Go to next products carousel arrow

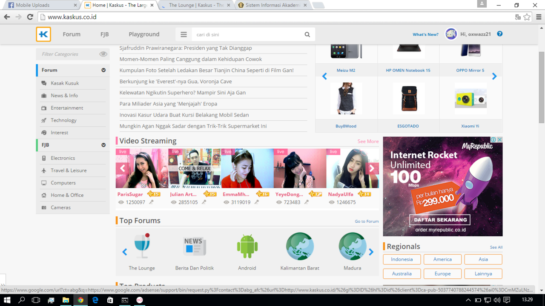[x=494, y=76]
